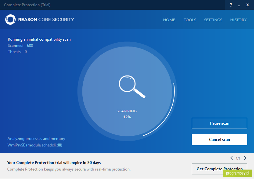This screenshot has width=254, height=179.
Task: Open the TOOLS tab
Action: pos(190,20)
